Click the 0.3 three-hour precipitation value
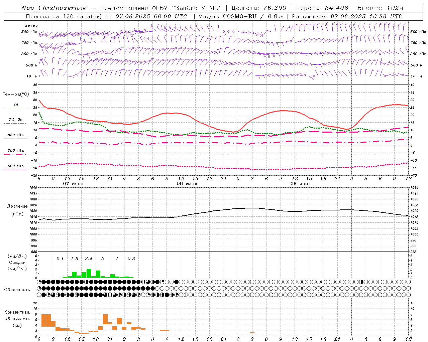Screen dimensions: 428x342 pos(131,259)
